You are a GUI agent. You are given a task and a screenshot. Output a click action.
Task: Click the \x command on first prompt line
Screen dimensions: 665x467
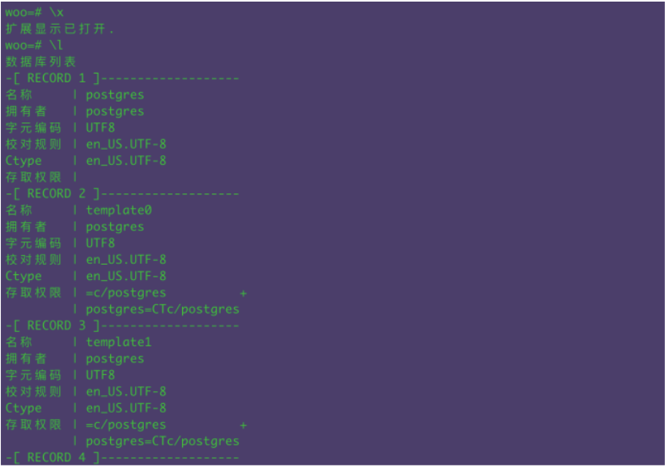pyautogui.click(x=57, y=12)
